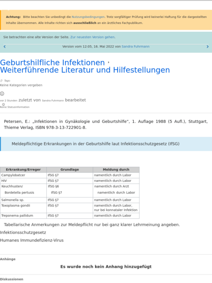Go to next version arrow
The image size is (212, 283).
[x=207, y=47]
